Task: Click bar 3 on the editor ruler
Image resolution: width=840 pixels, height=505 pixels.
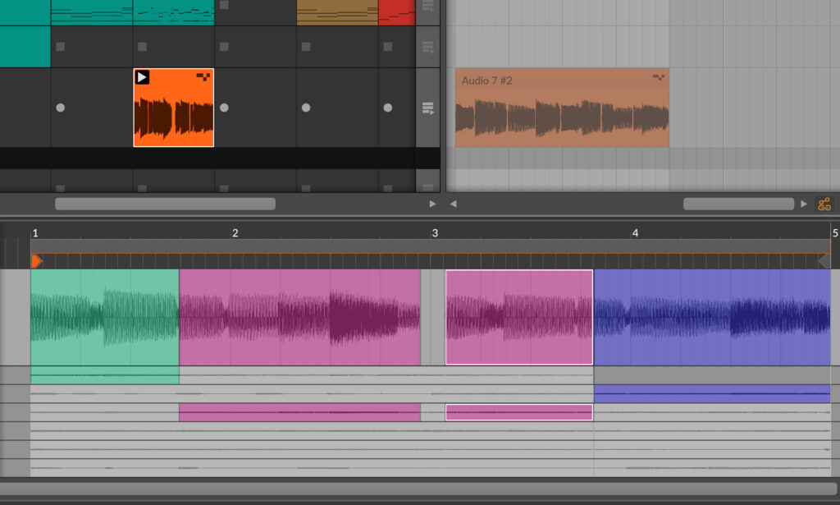Action: (x=435, y=233)
